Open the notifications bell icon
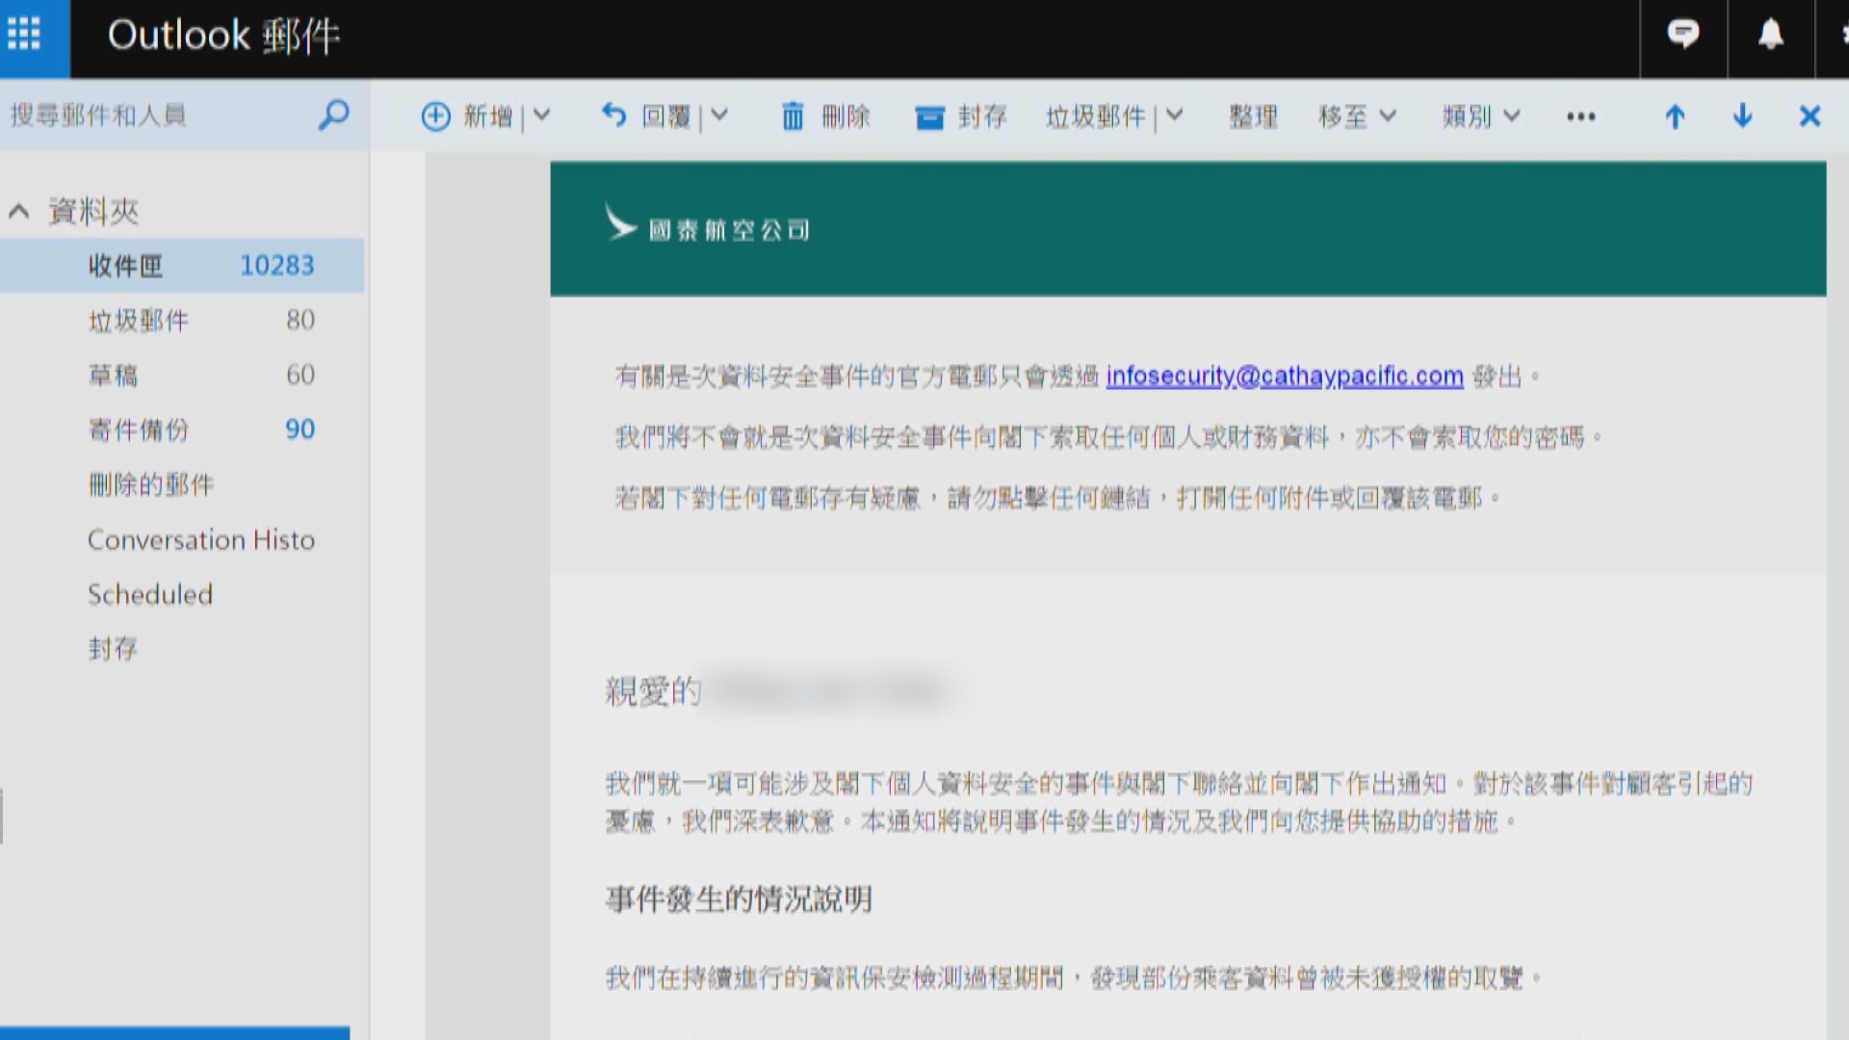Screen dimensions: 1849x1040 coord(1770,33)
